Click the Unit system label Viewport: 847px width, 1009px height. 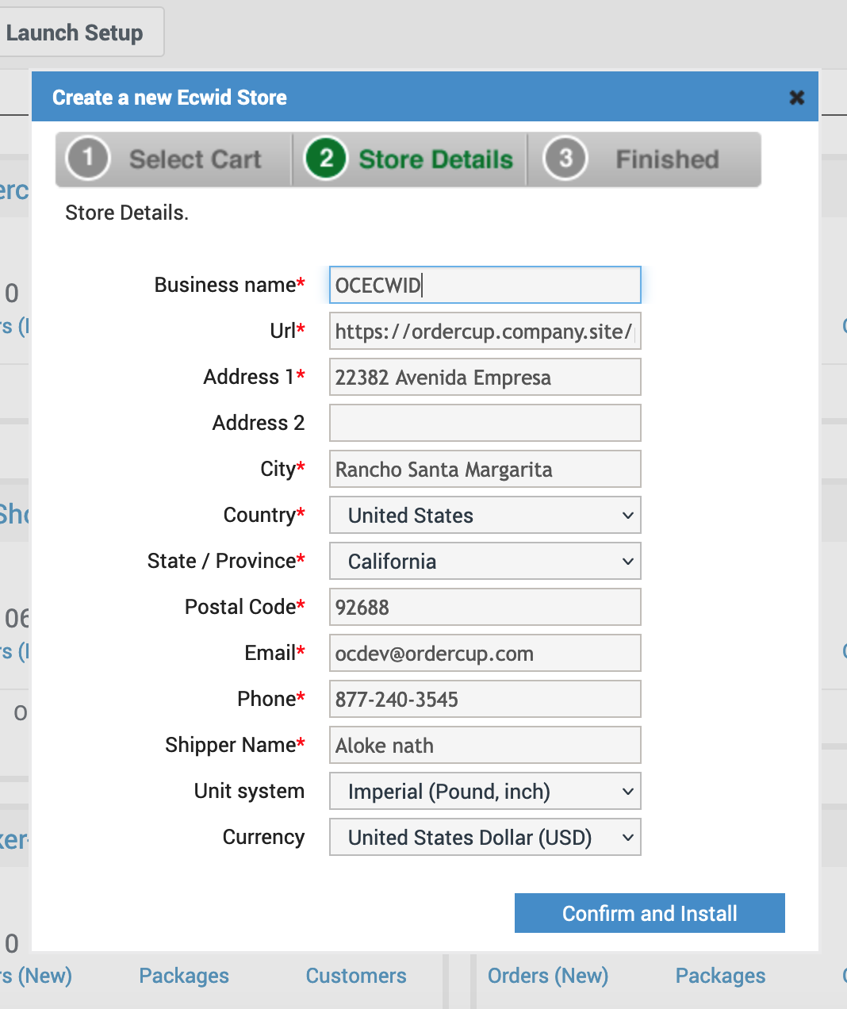tap(249, 791)
